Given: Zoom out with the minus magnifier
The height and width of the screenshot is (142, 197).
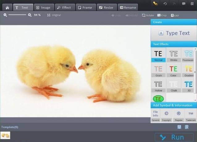Looking at the screenshot, I should (x=5, y=15).
